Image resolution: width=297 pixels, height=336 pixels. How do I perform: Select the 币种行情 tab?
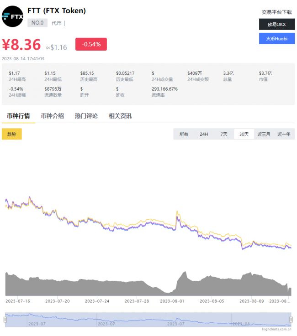(18, 116)
